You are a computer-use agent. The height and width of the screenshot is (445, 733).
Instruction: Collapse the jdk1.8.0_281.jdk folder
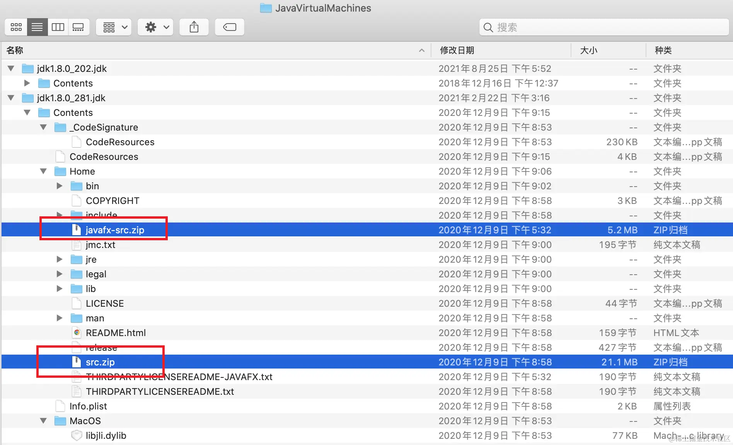pyautogui.click(x=11, y=98)
